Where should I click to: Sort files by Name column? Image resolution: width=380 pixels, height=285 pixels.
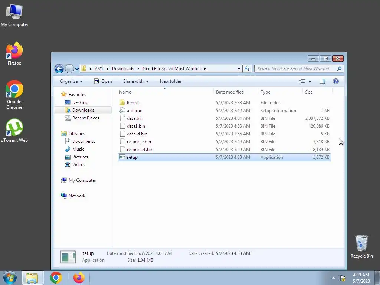[x=165, y=92]
